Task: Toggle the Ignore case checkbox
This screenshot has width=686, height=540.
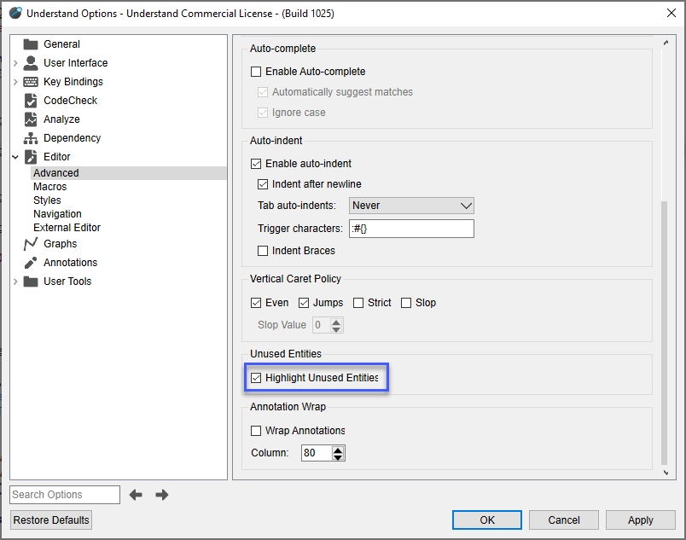Action: tap(263, 113)
